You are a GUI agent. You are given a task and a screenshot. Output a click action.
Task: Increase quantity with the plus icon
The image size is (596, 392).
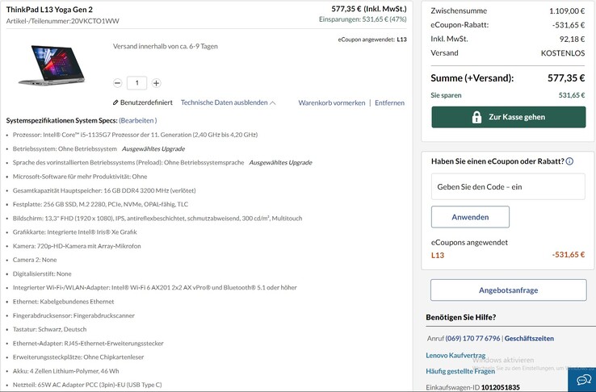click(x=156, y=82)
